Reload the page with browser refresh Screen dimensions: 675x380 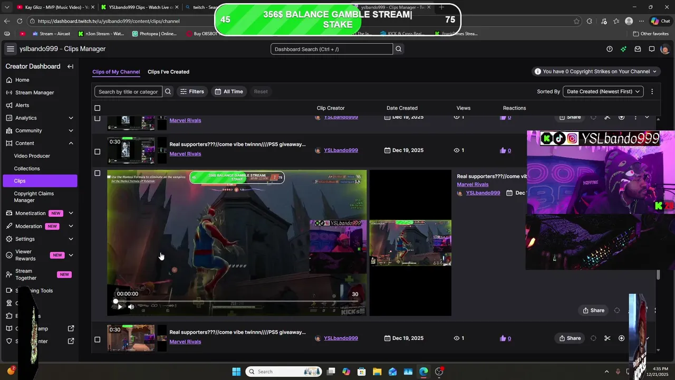(20, 21)
